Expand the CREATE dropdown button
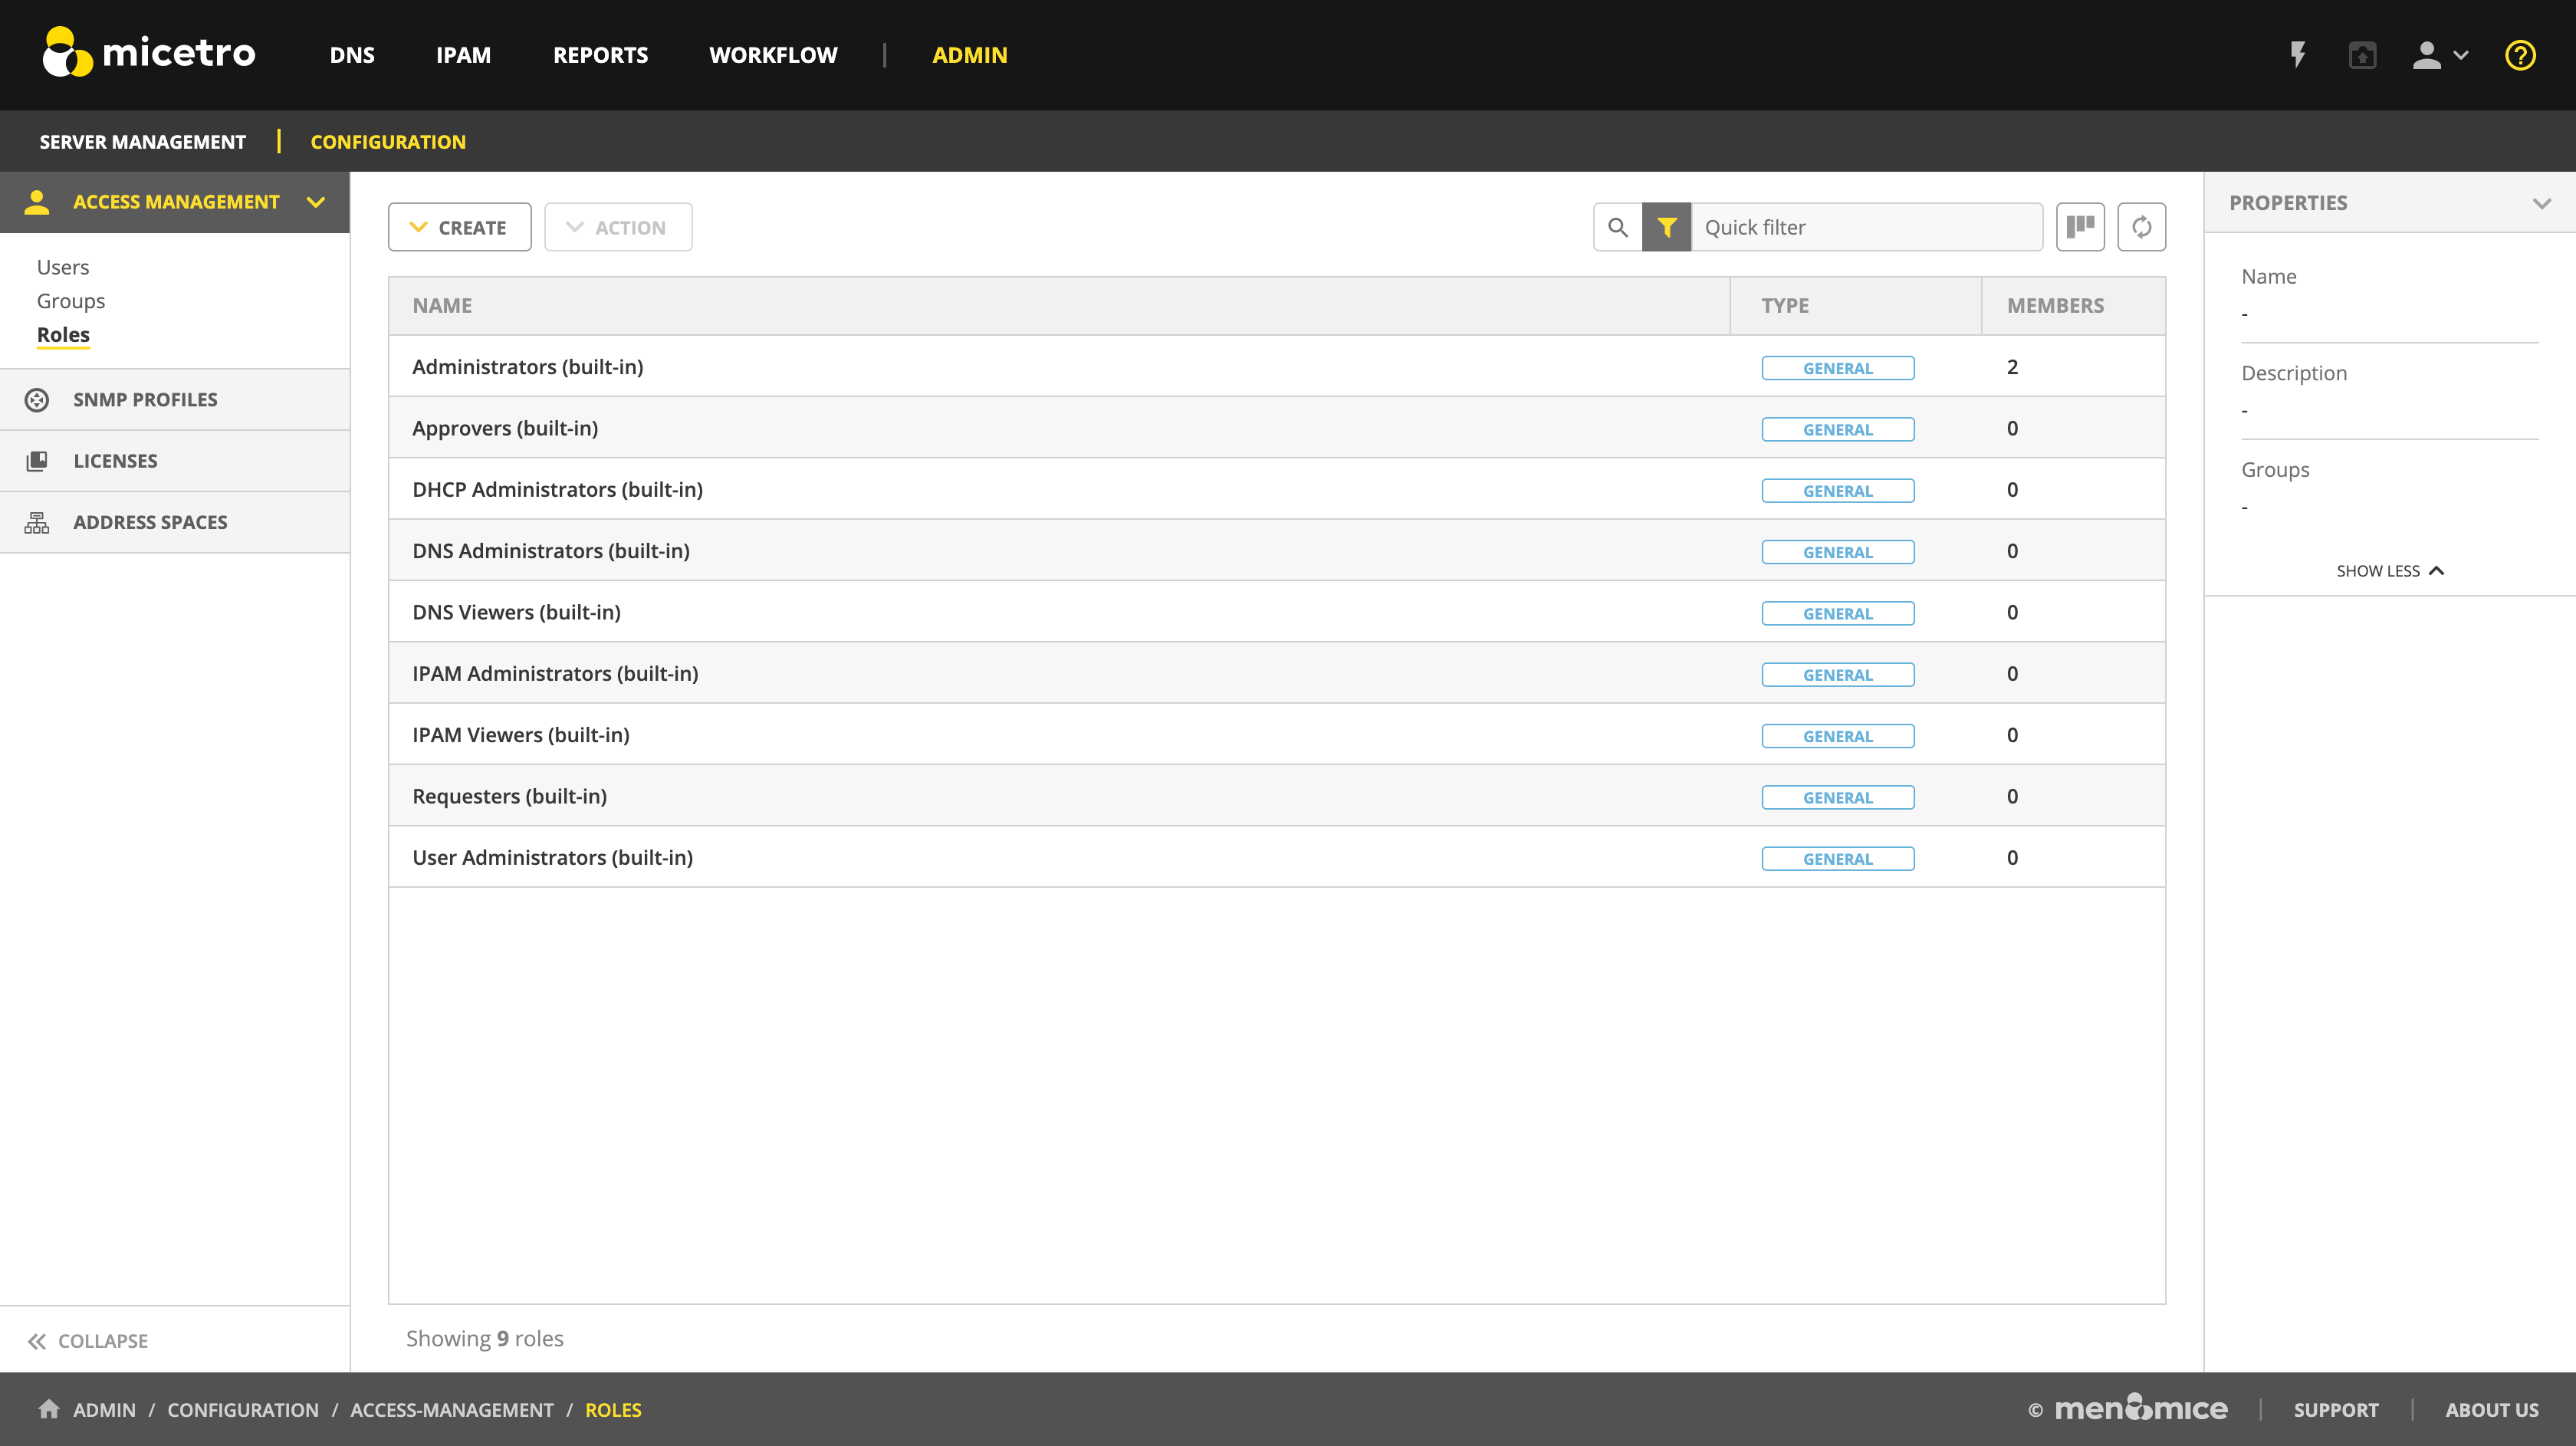2576x1446 pixels. pyautogui.click(x=459, y=227)
